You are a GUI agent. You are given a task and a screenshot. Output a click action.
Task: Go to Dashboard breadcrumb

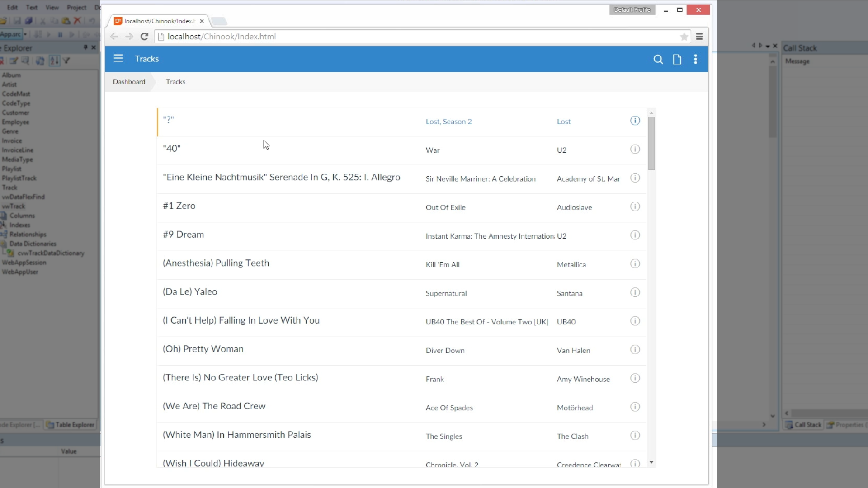coord(129,82)
